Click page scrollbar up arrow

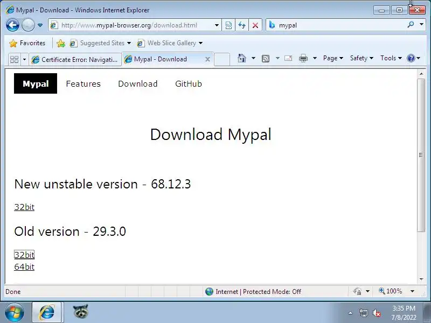click(421, 74)
